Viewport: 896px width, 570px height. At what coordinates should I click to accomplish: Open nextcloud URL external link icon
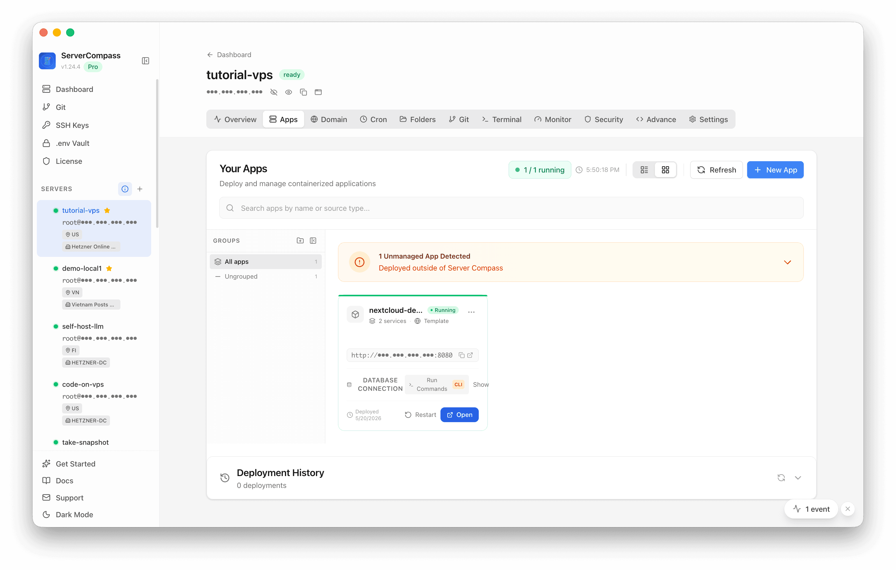tap(470, 355)
